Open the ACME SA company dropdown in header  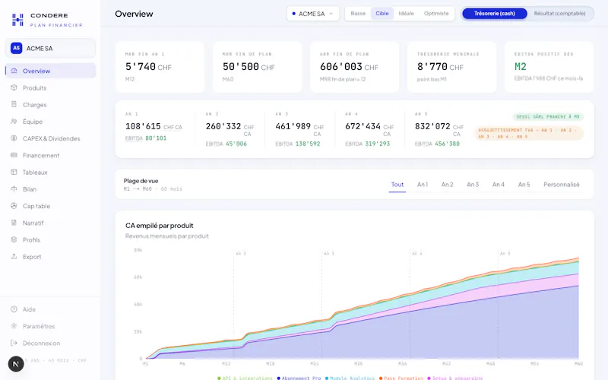click(313, 14)
